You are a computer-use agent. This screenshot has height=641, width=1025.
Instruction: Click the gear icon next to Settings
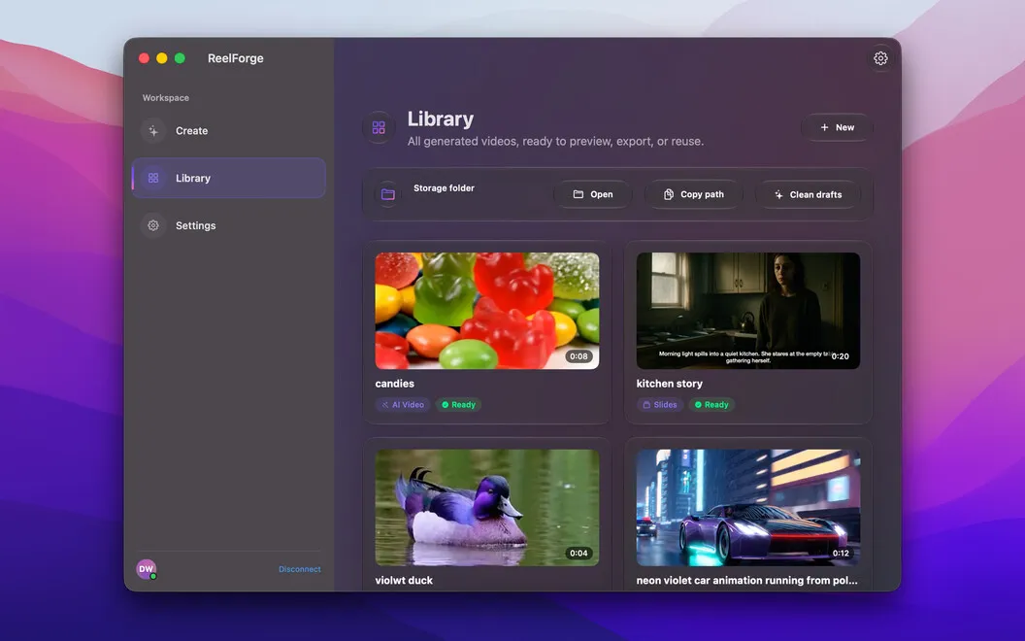[153, 225]
